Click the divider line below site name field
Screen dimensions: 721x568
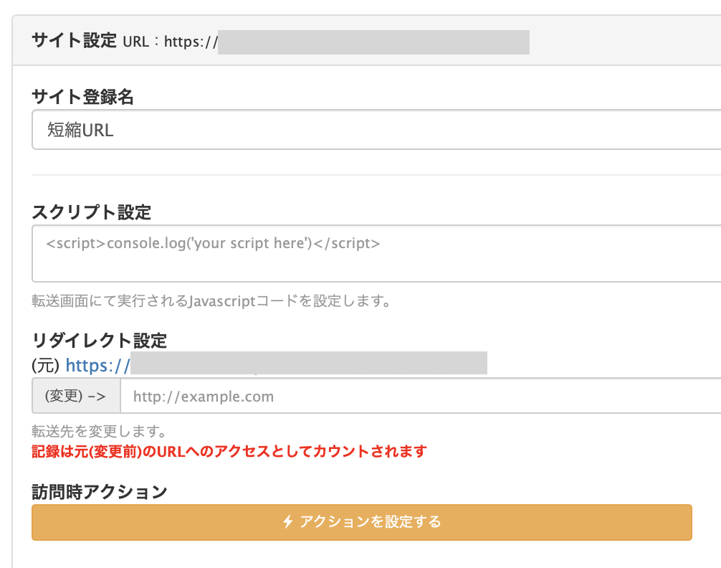pyautogui.click(x=376, y=175)
